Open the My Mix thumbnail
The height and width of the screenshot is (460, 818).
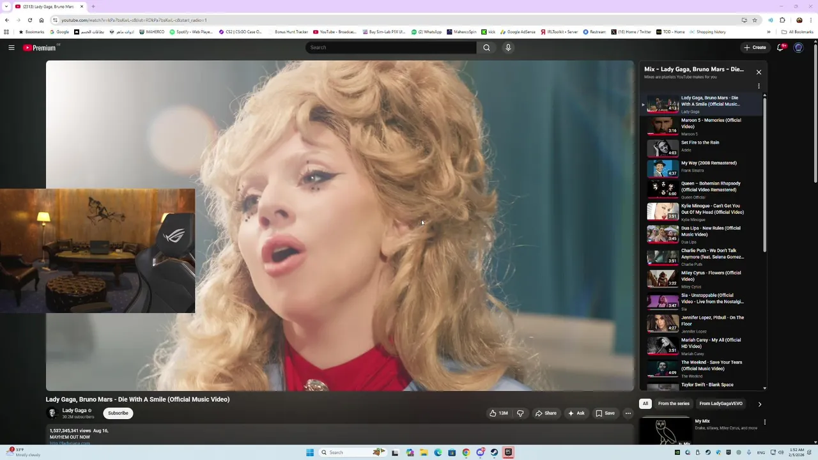coord(665,431)
